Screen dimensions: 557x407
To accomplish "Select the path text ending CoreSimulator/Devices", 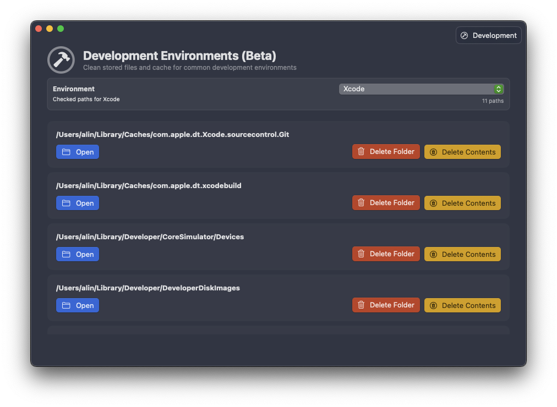I will tap(150, 237).
